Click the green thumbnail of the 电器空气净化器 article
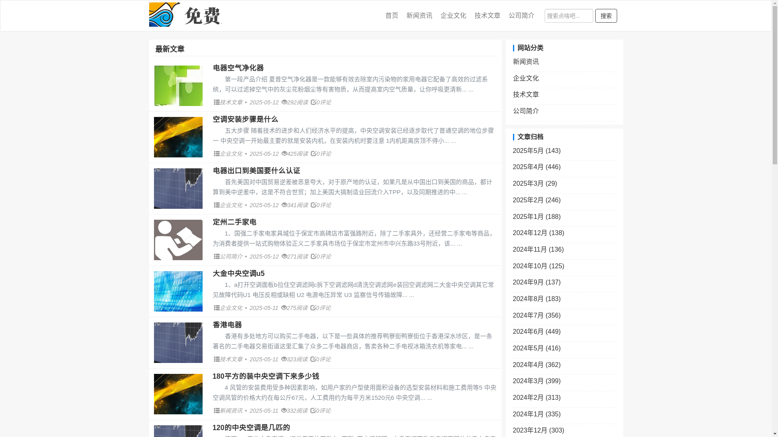778x437 pixels. [x=178, y=86]
